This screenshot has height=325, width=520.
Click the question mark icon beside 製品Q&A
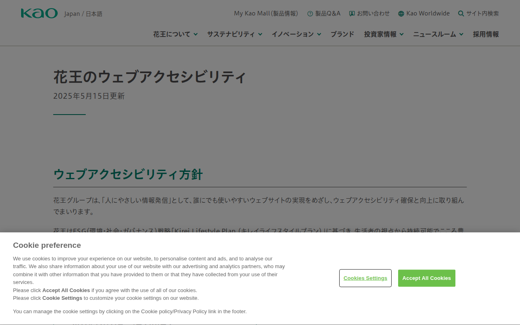coord(310,14)
